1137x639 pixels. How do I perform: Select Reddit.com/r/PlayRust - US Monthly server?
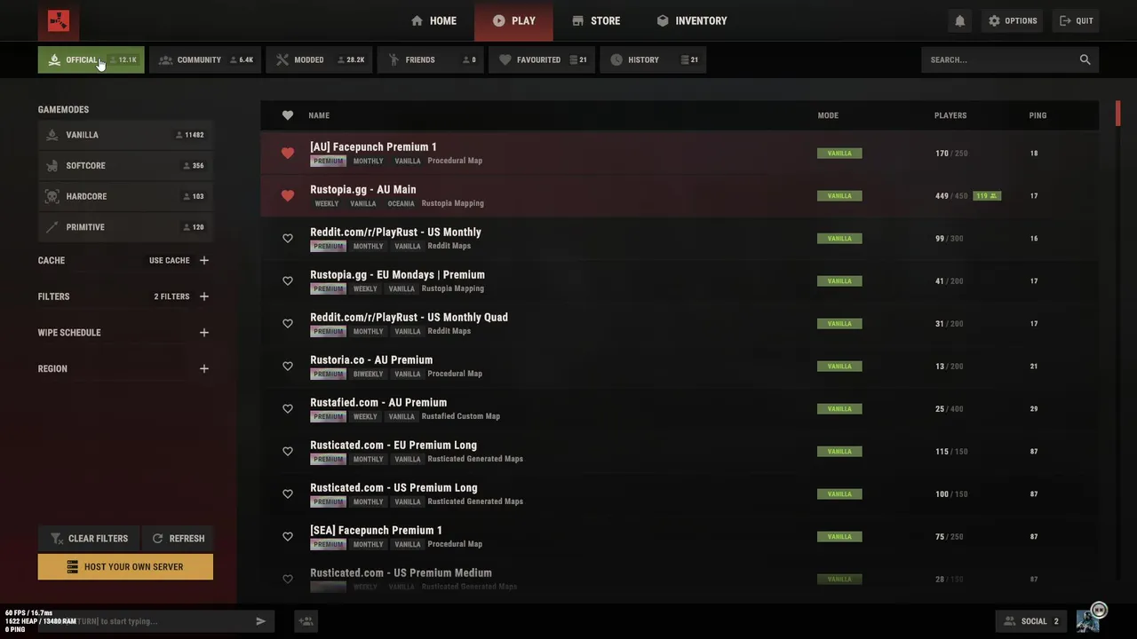coord(680,238)
